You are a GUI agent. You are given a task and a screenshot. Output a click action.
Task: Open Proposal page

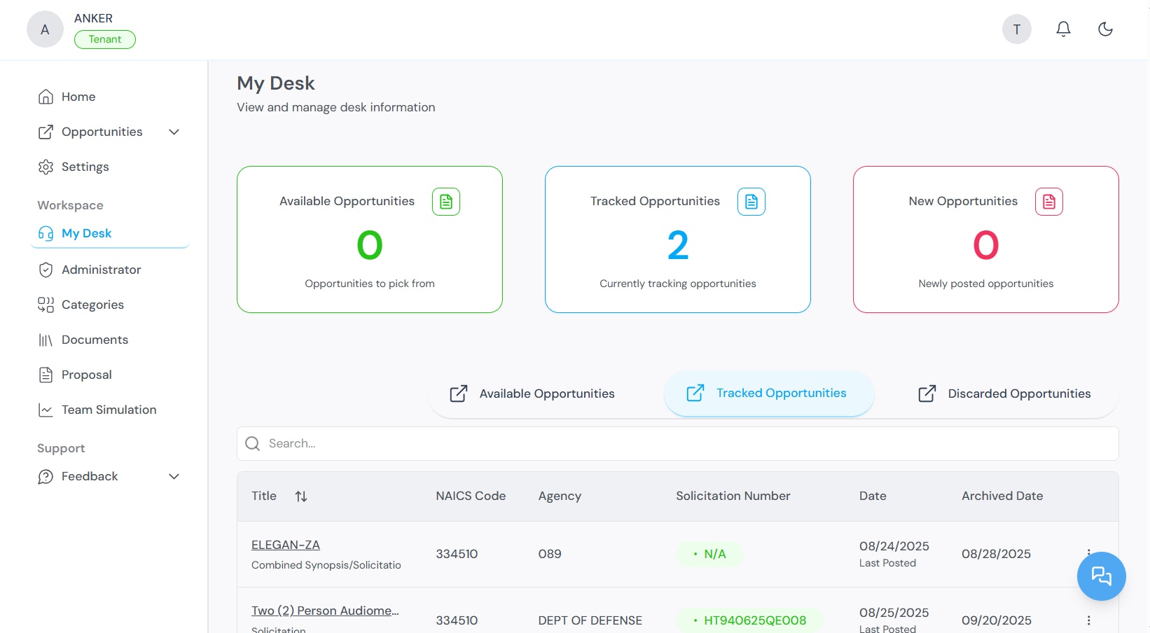(86, 375)
